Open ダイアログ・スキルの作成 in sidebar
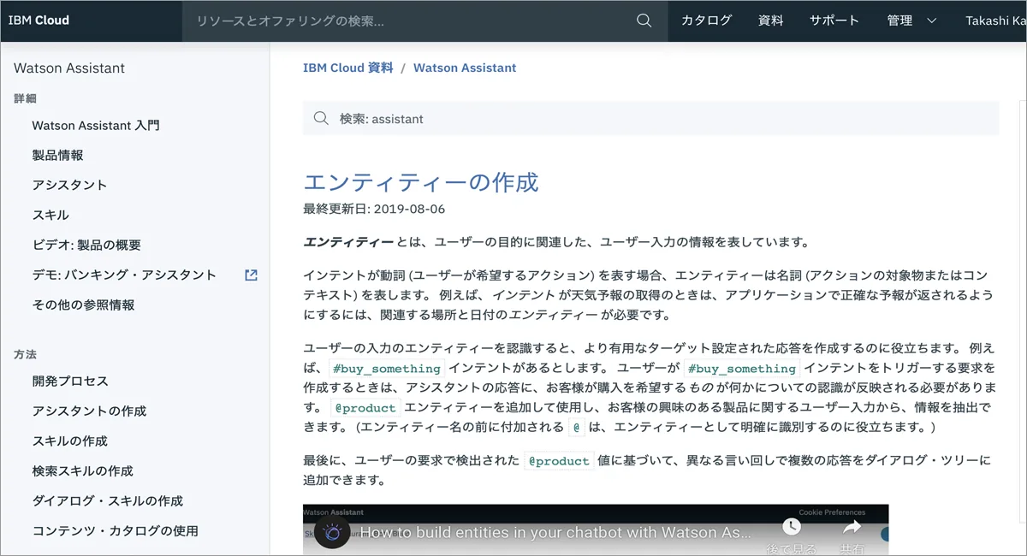 [x=108, y=500]
